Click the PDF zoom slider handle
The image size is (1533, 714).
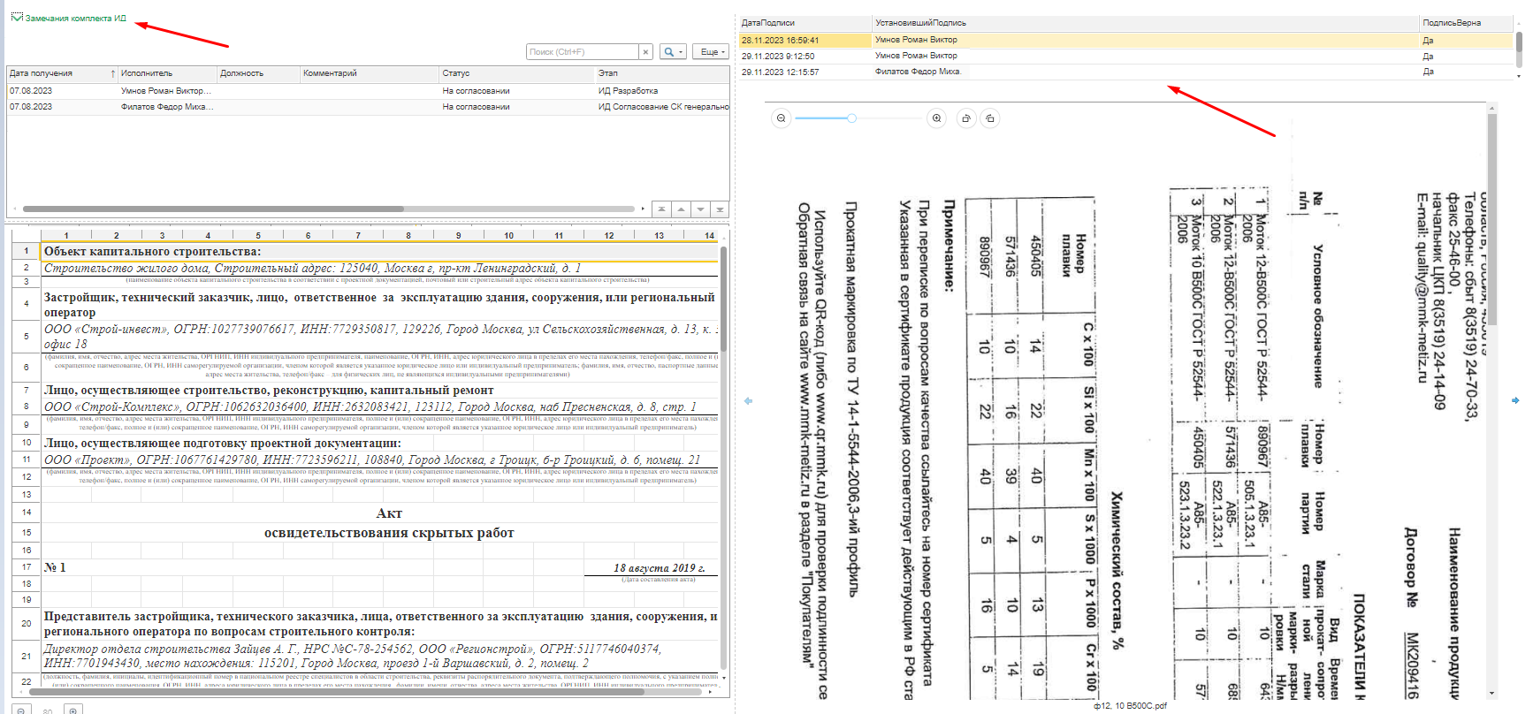coord(851,118)
